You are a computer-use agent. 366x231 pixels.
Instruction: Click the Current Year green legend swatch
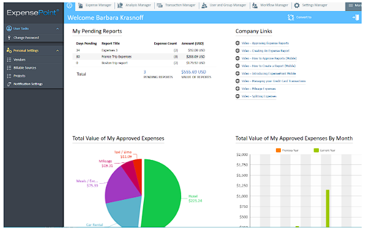[316, 150]
